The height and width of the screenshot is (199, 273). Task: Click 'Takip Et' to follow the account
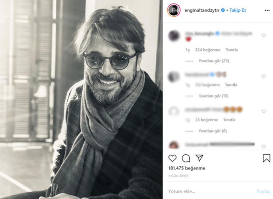pos(238,10)
